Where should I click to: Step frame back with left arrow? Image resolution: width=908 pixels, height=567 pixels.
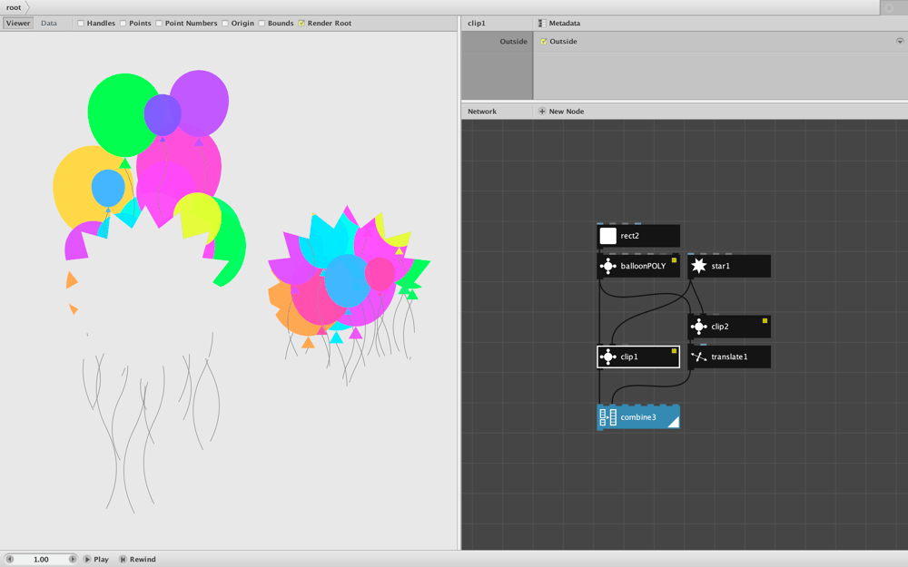[9, 559]
